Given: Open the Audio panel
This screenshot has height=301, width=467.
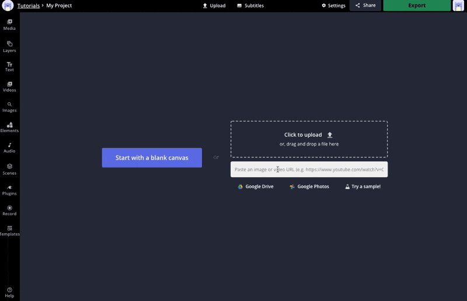Looking at the screenshot, I should pyautogui.click(x=9, y=148).
